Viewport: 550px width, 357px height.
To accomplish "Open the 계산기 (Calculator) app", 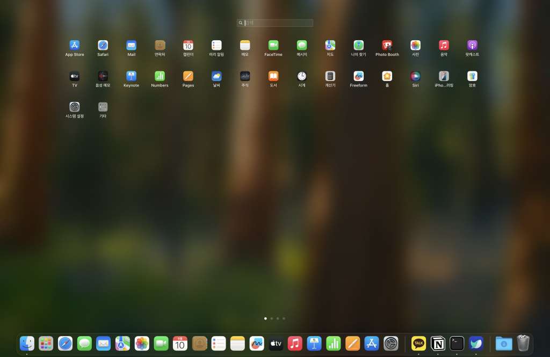I will 330,76.
